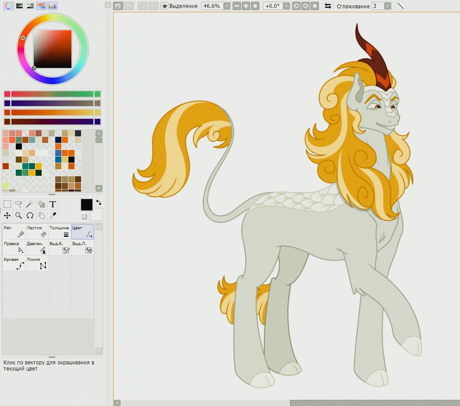This screenshot has height=406, width=460.
Task: Select the Правка edit tool
Action: (14, 247)
